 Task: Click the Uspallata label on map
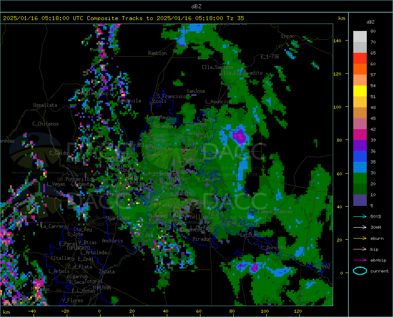(45, 105)
